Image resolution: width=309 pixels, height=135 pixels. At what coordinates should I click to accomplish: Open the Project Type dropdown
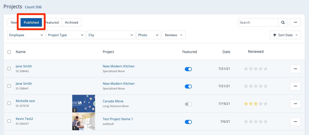click(x=66, y=35)
